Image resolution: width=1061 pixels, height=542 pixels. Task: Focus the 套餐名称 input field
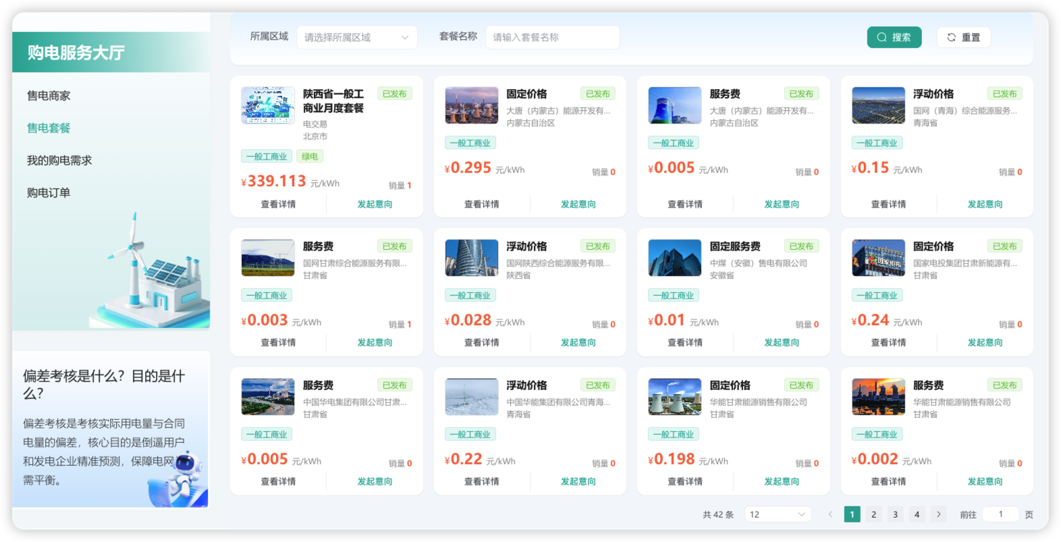point(552,37)
